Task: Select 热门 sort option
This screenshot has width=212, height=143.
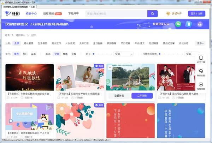Action: tap(25, 54)
